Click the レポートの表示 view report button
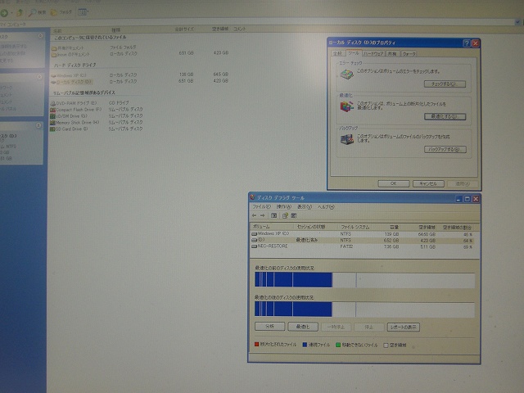The height and width of the screenshot is (393, 524). point(404,327)
